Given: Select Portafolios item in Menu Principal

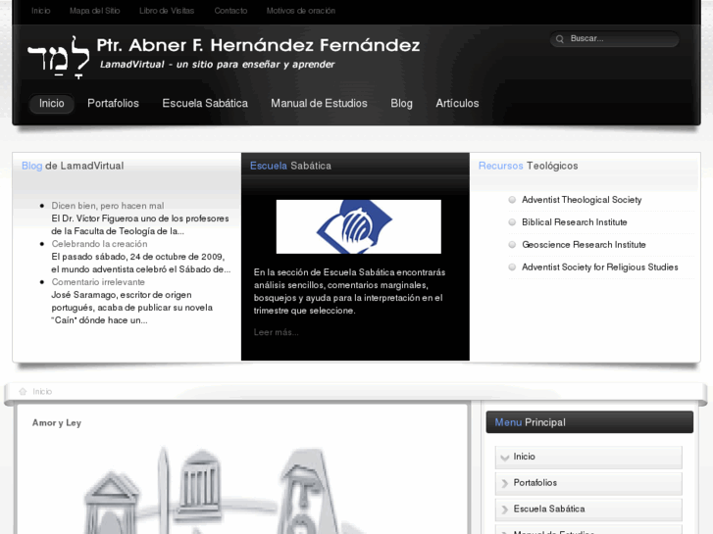Looking at the screenshot, I should coord(588,483).
